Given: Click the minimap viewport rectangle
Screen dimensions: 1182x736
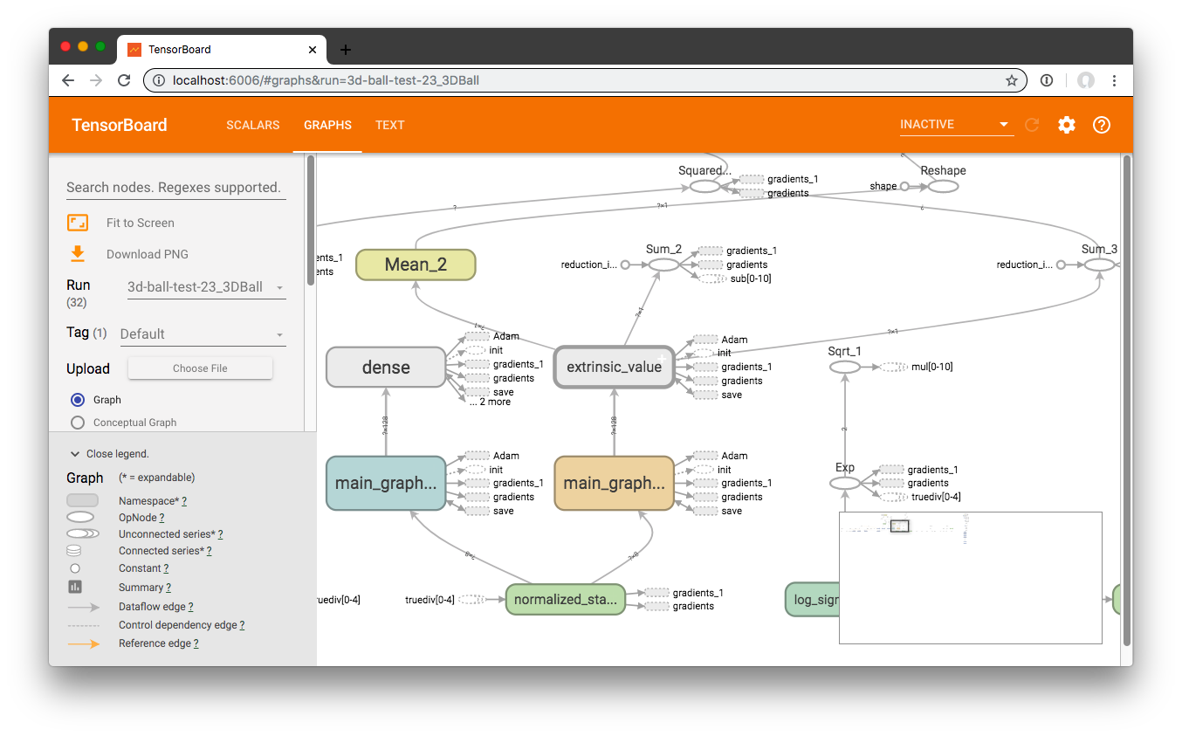Looking at the screenshot, I should [900, 526].
